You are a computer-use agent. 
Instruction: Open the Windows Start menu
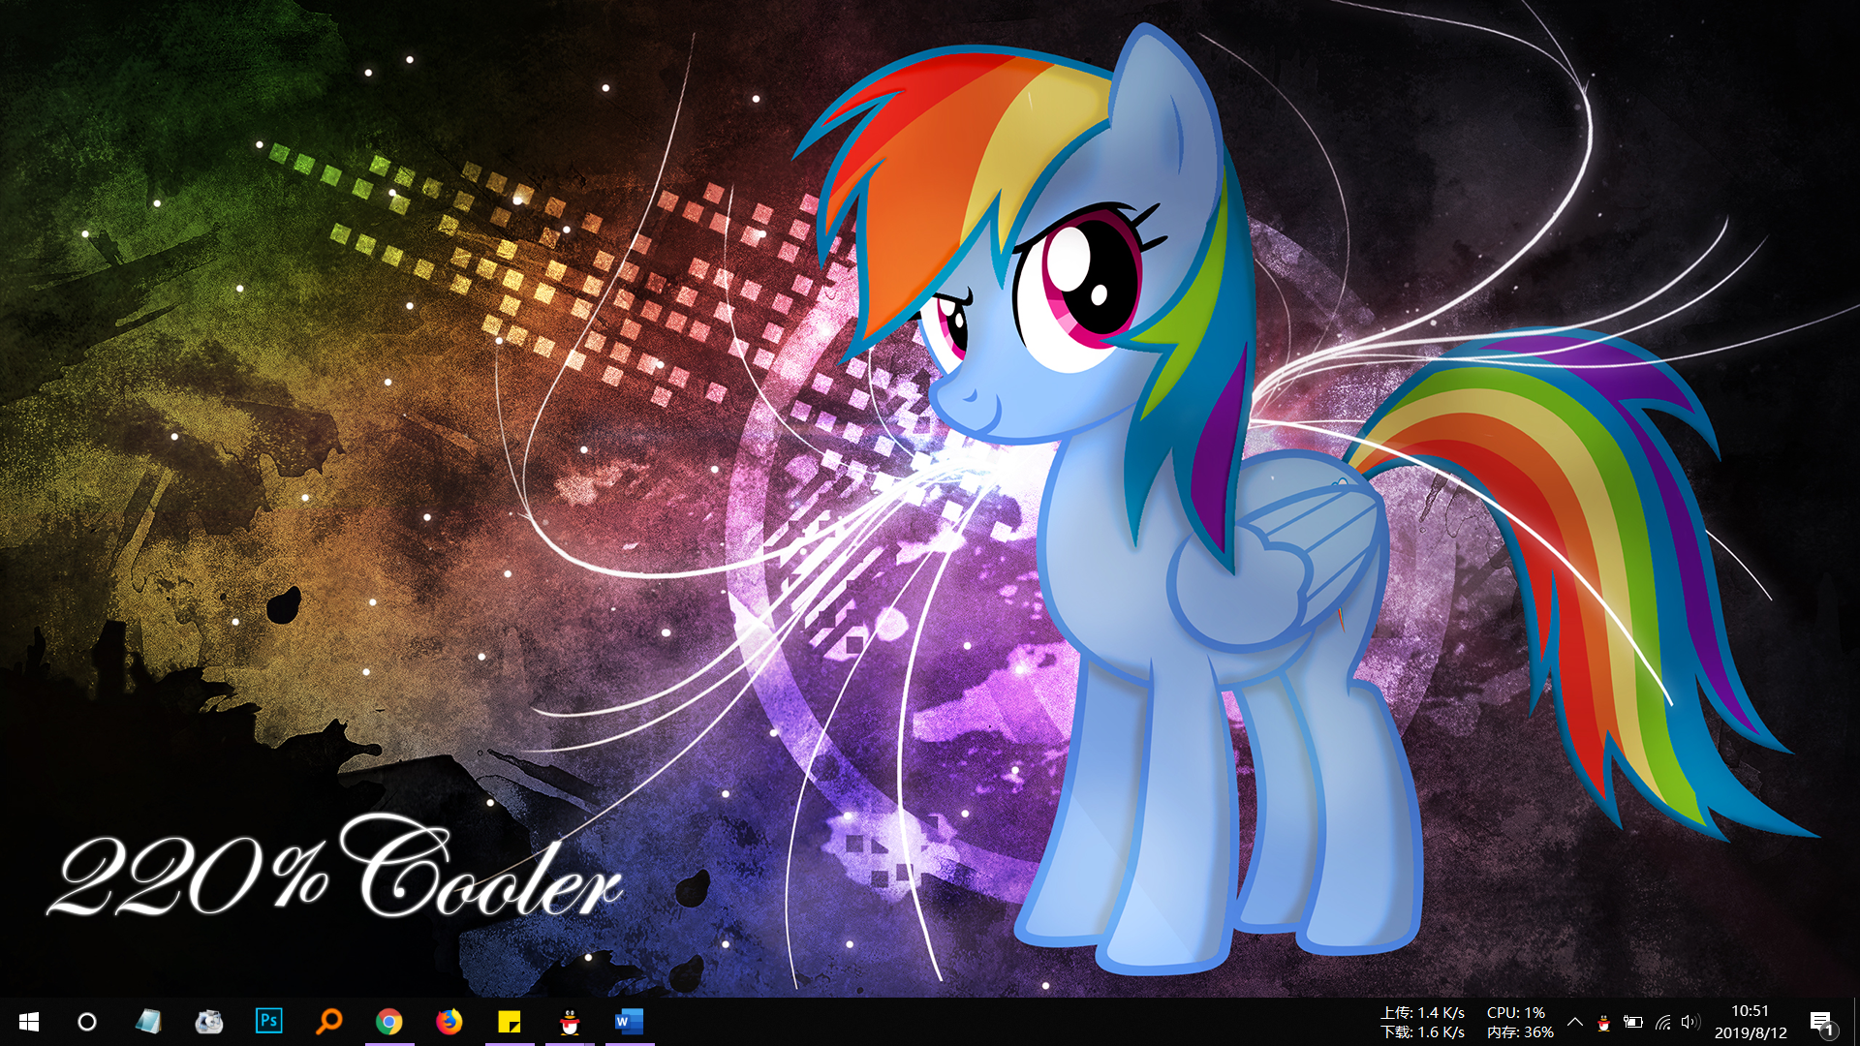pos(28,1022)
